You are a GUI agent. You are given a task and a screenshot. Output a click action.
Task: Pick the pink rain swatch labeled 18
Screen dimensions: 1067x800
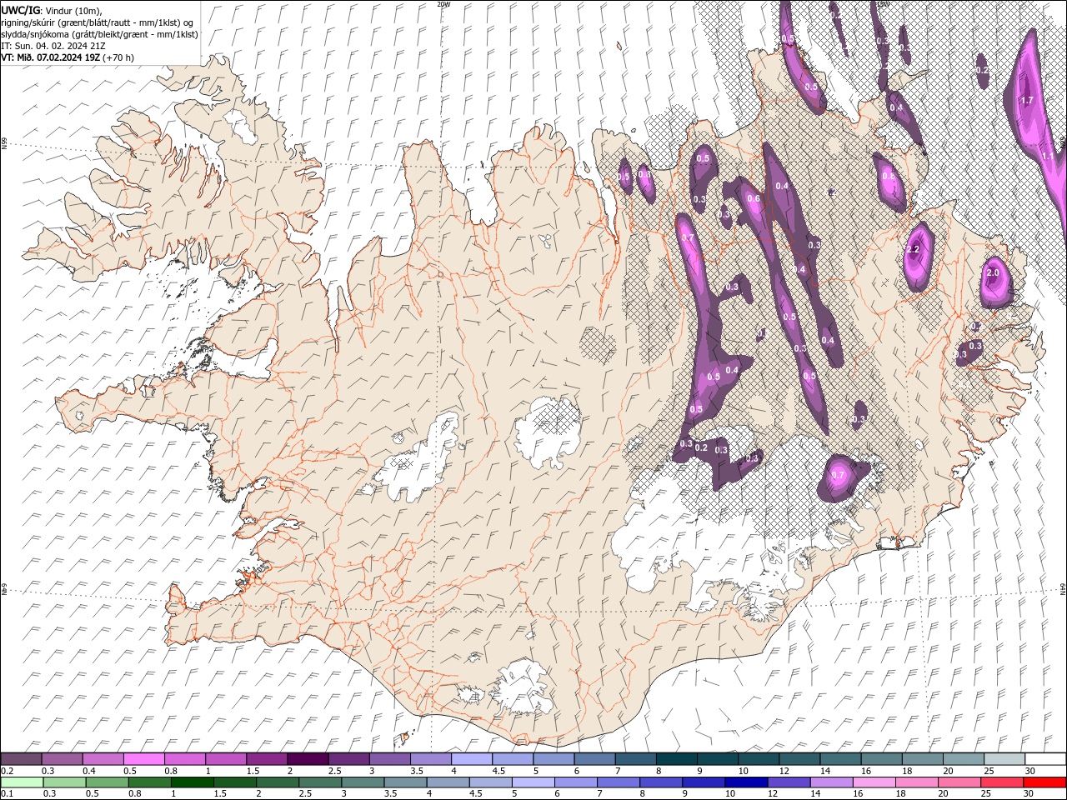916,782
